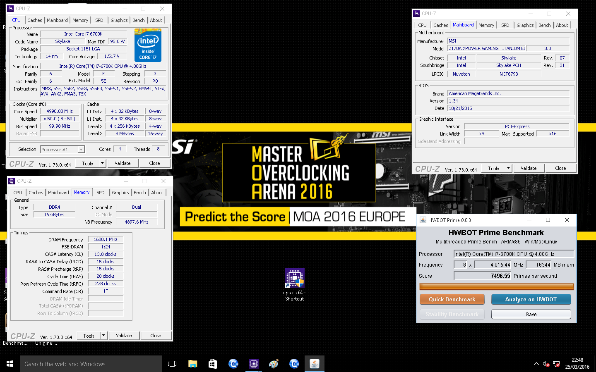Screen dimensions: 596x372
Task: Open the Memory tab in the CPU window
Action: coord(80,20)
